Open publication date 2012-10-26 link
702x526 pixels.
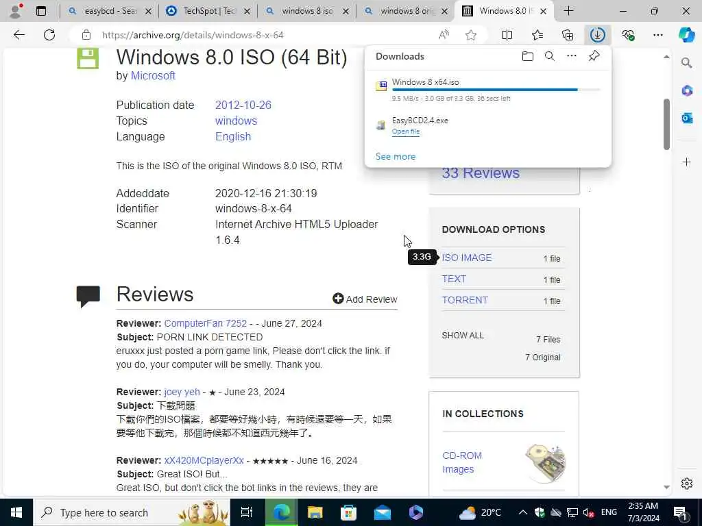click(243, 105)
